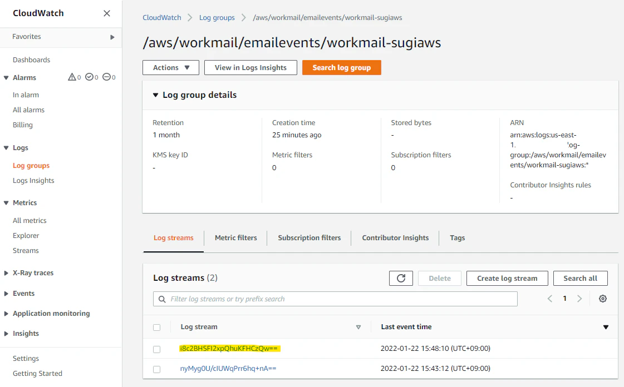Open All alarms sidebar item
This screenshot has height=387, width=624.
pos(28,110)
